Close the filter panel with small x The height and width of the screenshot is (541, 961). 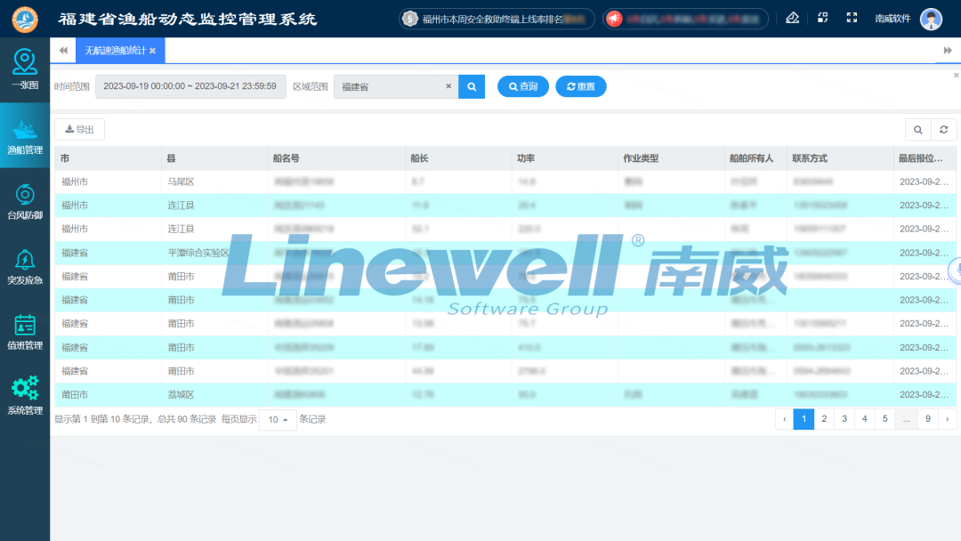(x=956, y=76)
